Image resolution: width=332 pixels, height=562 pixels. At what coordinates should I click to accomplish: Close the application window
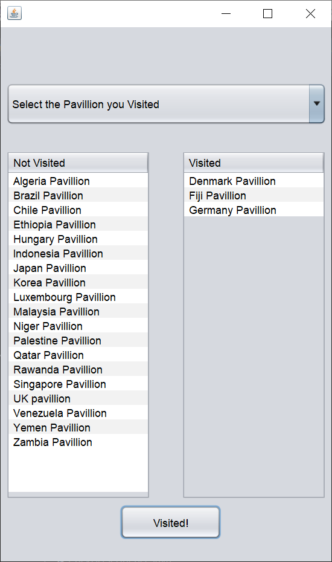pyautogui.click(x=310, y=14)
